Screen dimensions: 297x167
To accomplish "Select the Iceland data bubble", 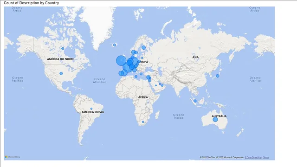I will point(115,45).
